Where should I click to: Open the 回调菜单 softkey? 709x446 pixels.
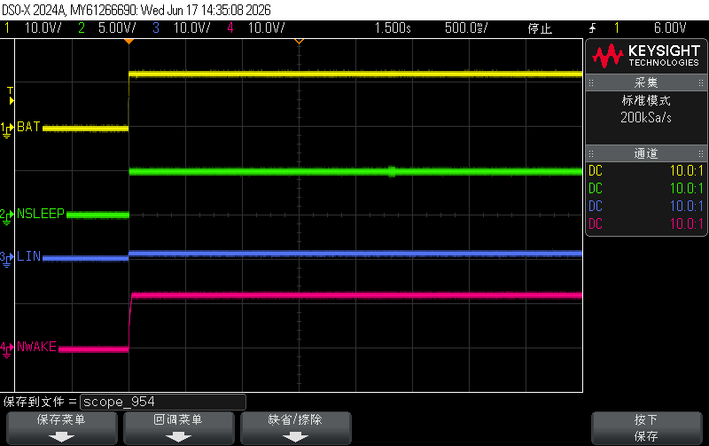pos(178,428)
